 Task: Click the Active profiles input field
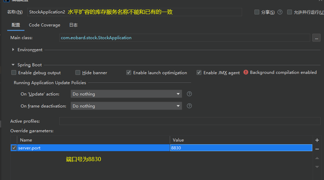coord(189,121)
